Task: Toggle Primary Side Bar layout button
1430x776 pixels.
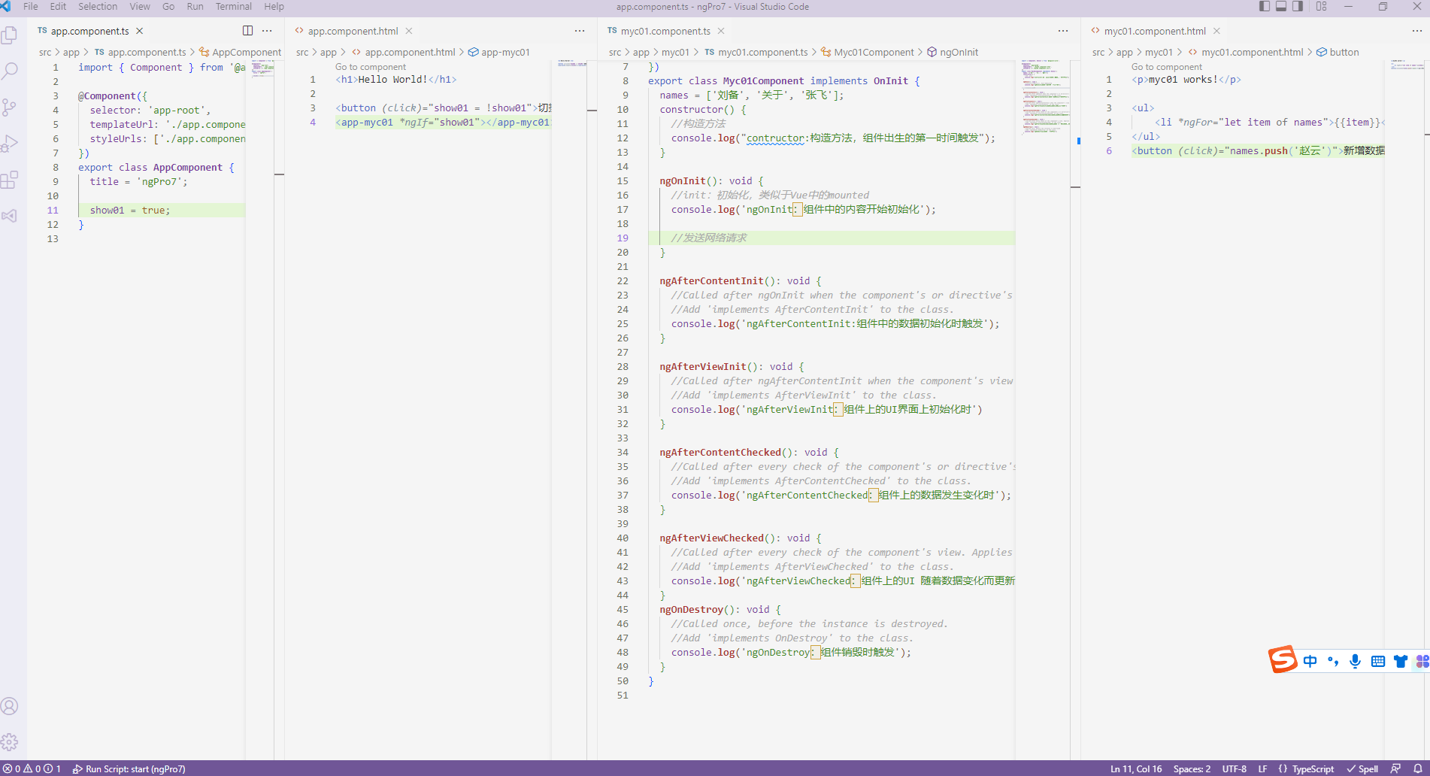Action: click(x=1265, y=7)
